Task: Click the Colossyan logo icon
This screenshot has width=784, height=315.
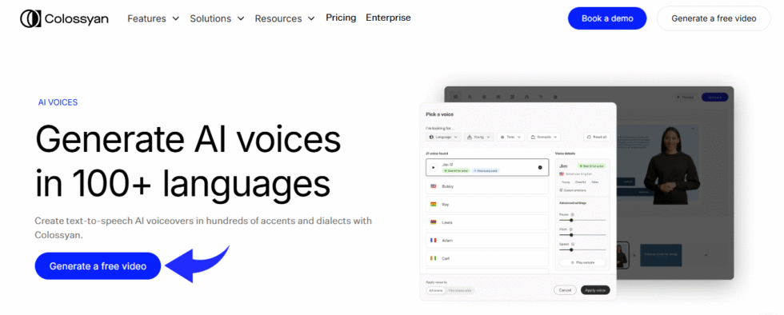Action: pos(30,18)
